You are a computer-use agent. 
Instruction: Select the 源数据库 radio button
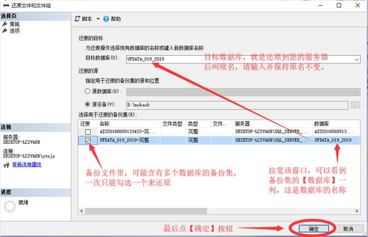88,92
